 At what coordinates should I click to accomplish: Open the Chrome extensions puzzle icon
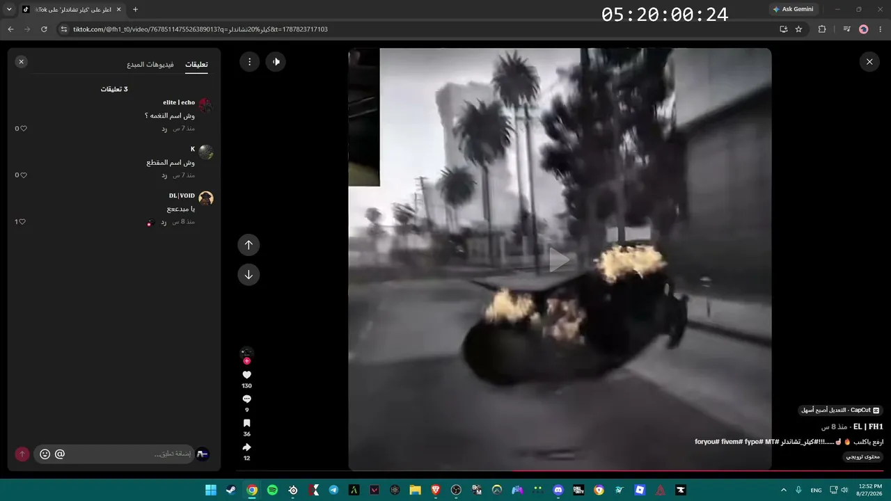822,29
